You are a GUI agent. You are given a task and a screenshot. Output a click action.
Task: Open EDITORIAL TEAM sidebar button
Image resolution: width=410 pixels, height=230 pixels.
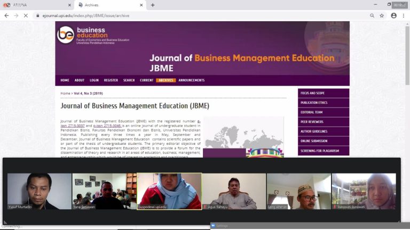coord(324,112)
